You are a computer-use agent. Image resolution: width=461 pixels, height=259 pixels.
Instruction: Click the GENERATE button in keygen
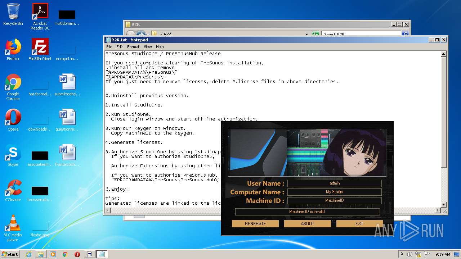tap(255, 223)
